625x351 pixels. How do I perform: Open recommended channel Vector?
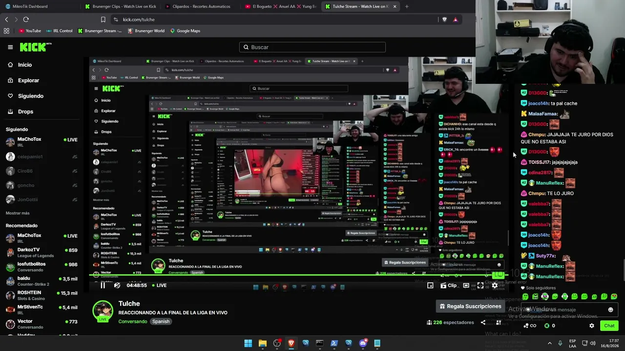(42, 324)
